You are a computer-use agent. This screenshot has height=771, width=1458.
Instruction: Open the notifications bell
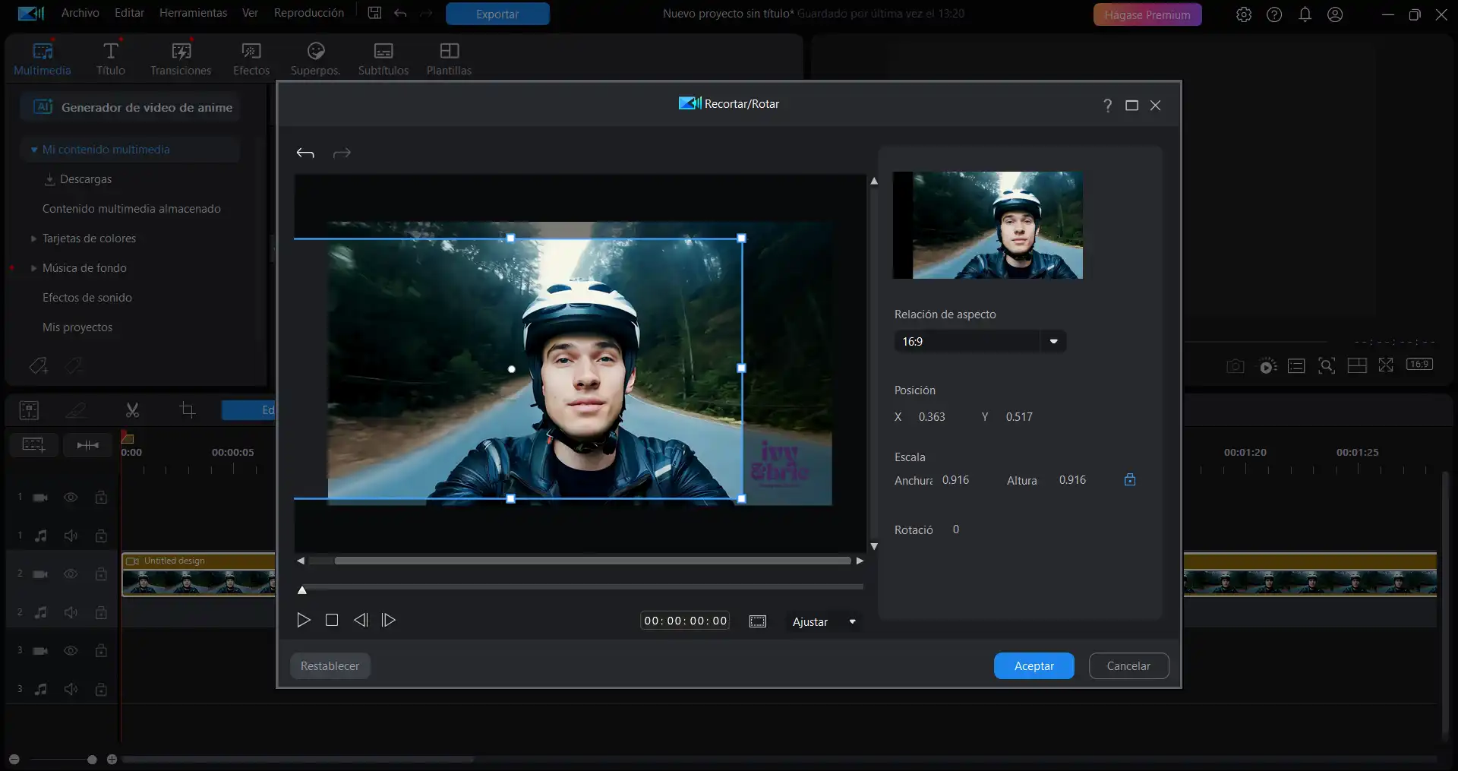(1305, 14)
